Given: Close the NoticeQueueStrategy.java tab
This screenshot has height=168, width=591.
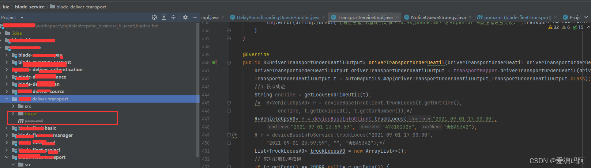Looking at the screenshot, I should click(x=470, y=17).
